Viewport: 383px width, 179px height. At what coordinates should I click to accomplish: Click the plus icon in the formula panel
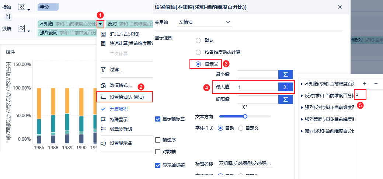365,84
